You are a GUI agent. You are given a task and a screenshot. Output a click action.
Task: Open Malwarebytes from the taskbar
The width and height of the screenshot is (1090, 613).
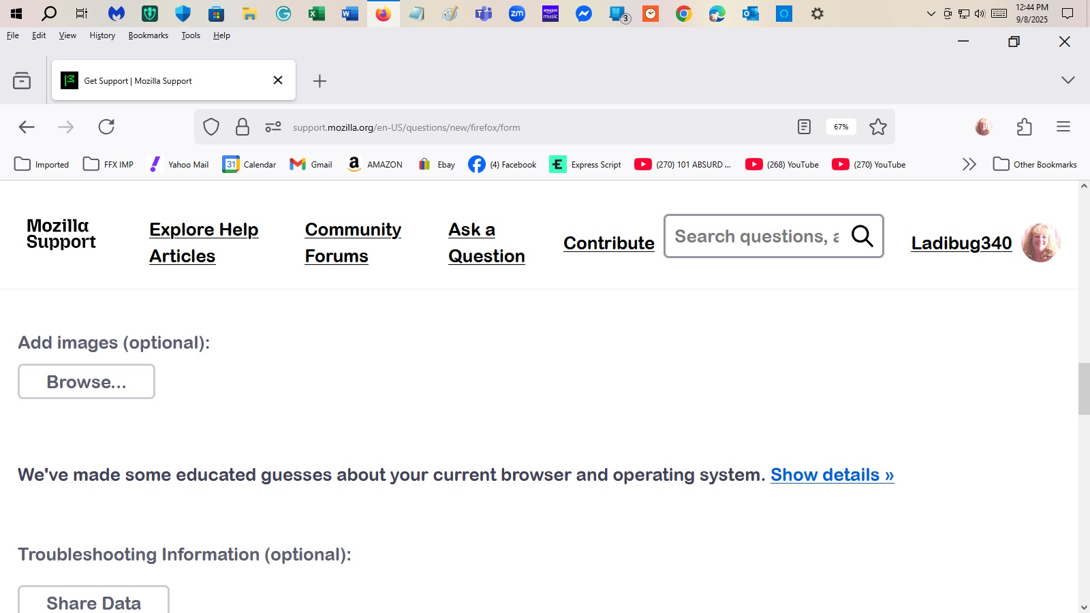click(116, 14)
